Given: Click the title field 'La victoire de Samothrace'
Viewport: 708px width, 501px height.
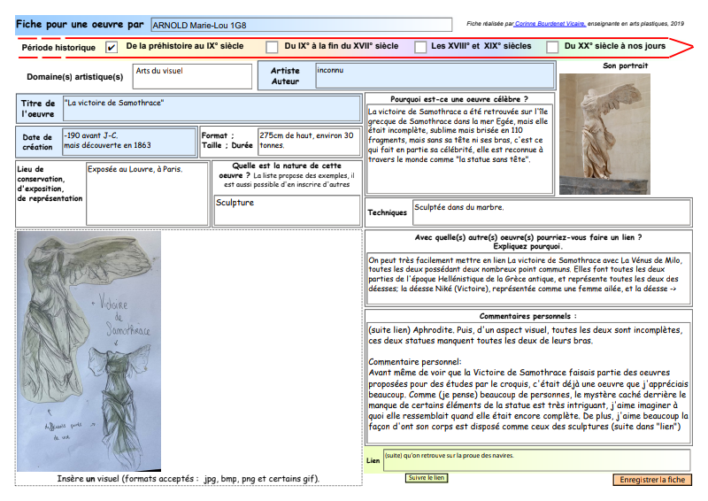Looking at the screenshot, I should (211, 109).
